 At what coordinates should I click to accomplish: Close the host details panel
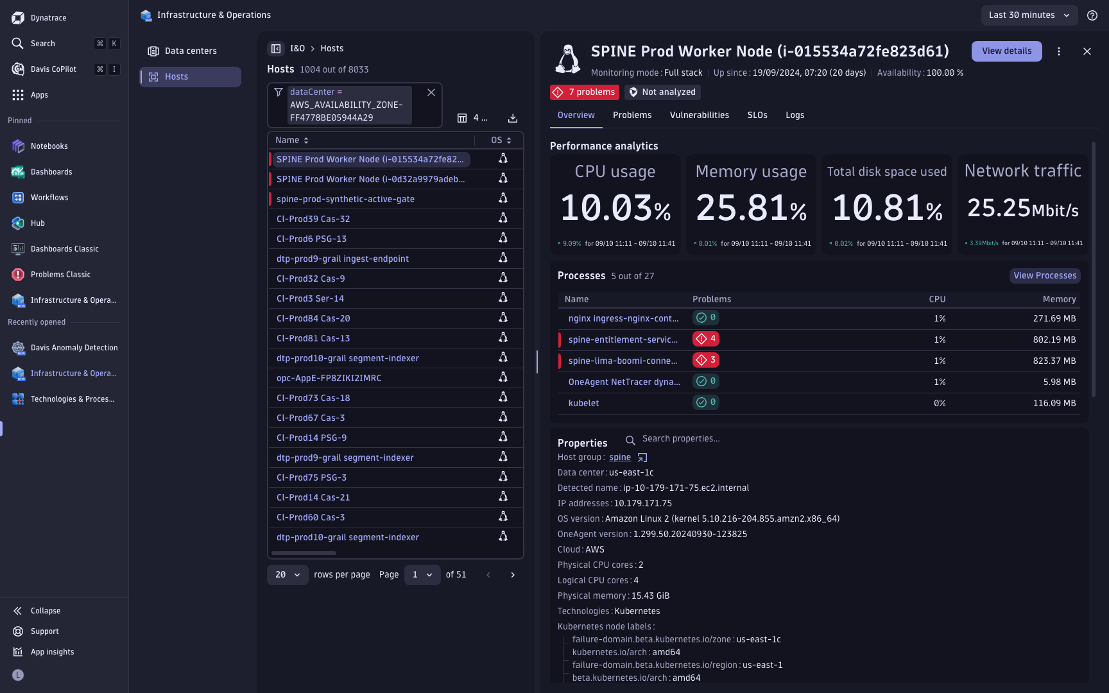(x=1087, y=51)
